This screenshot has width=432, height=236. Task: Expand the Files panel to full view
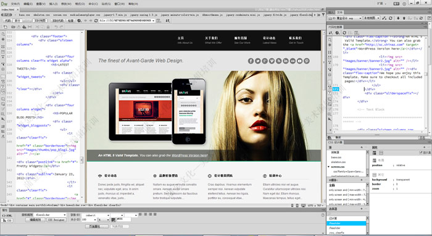tap(429, 18)
